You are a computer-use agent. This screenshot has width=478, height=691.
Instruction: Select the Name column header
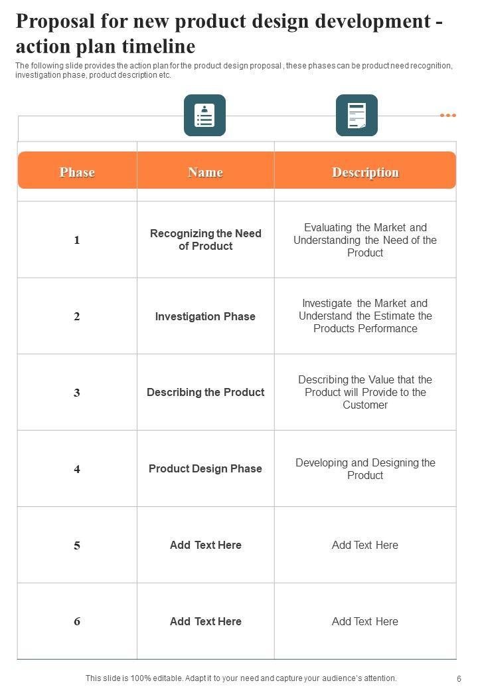pyautogui.click(x=205, y=173)
